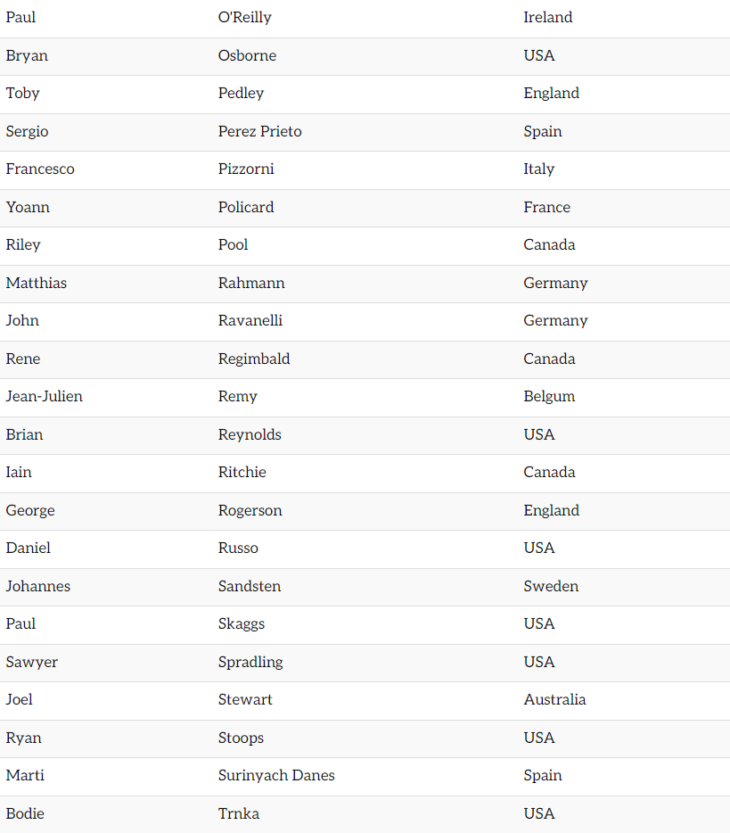Select the surname Spradling
The image size is (730, 833).
(x=250, y=662)
